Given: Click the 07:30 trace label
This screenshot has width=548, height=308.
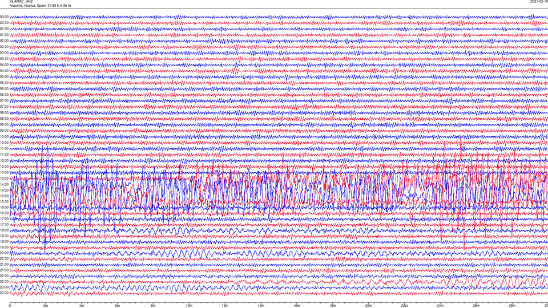Looking at the screenshot, I should click(4, 107).
